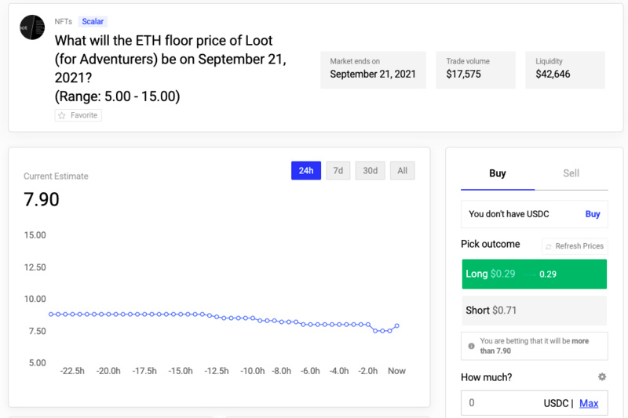Click the info icon in bet notice

coord(472,346)
